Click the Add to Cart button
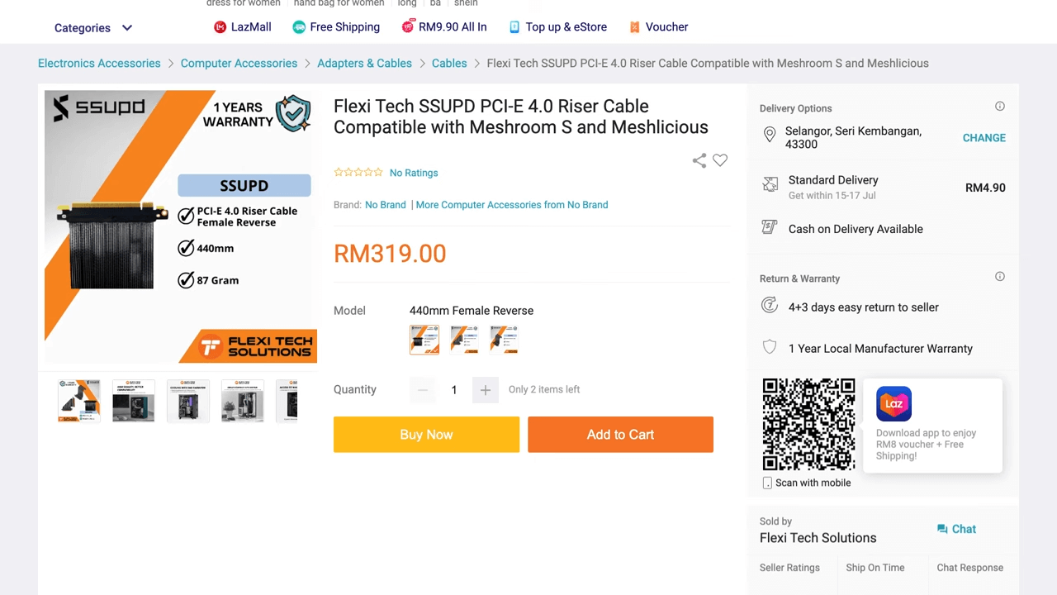 click(620, 435)
